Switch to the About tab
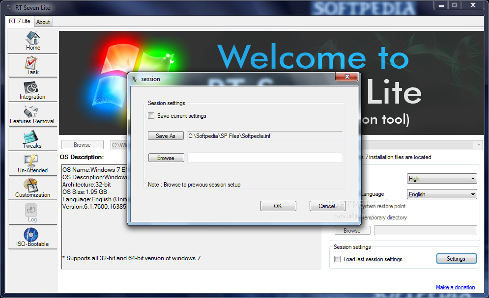Screen dimensions: 489x298 coord(43,22)
